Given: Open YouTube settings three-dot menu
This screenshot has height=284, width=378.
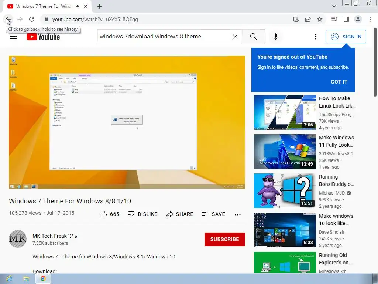Looking at the screenshot, I should [316, 37].
